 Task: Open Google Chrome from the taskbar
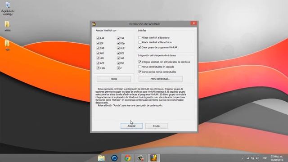[x=127, y=158]
